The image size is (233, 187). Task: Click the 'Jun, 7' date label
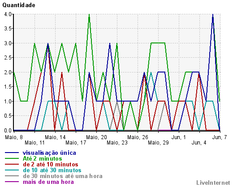pos(220,137)
